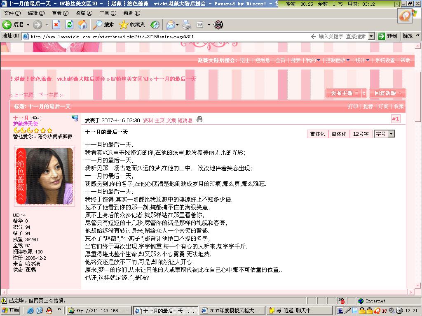Click the Mail envelope toolbar icon
This screenshot has width=422, height=316.
[171, 25]
